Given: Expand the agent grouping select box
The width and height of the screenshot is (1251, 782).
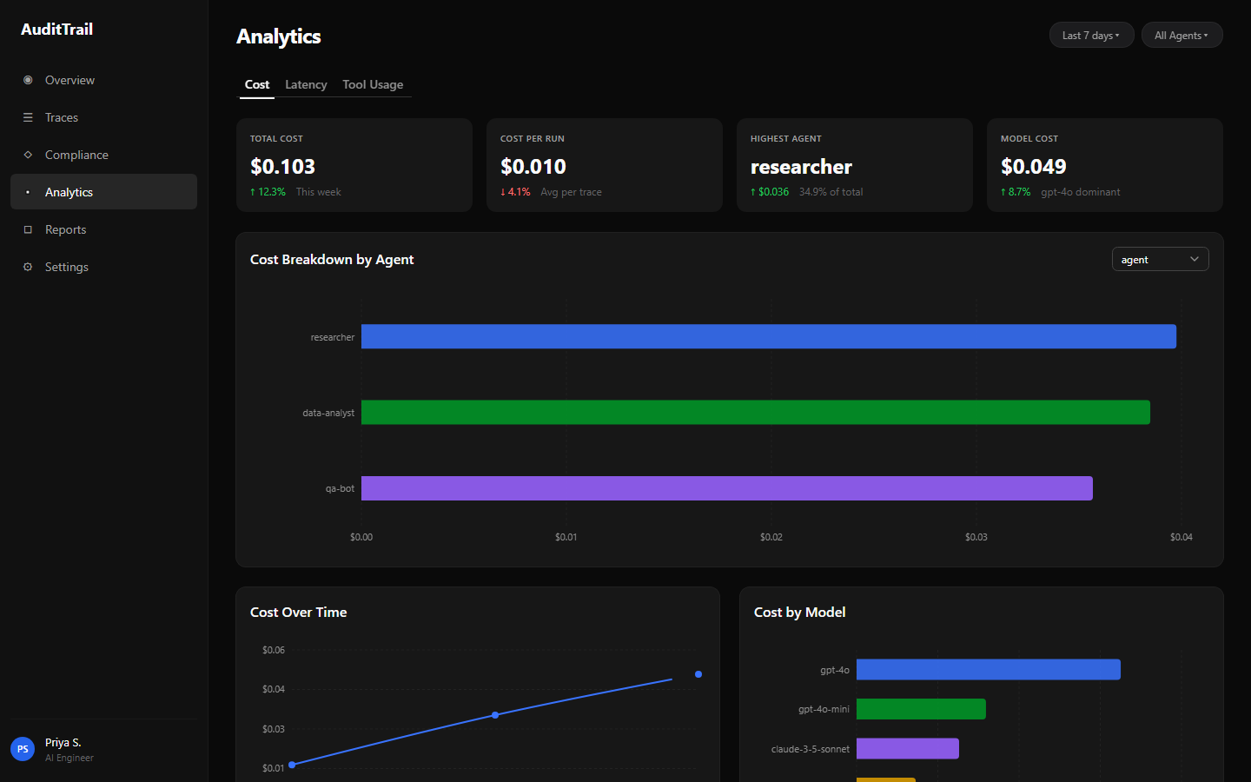Looking at the screenshot, I should point(1160,260).
